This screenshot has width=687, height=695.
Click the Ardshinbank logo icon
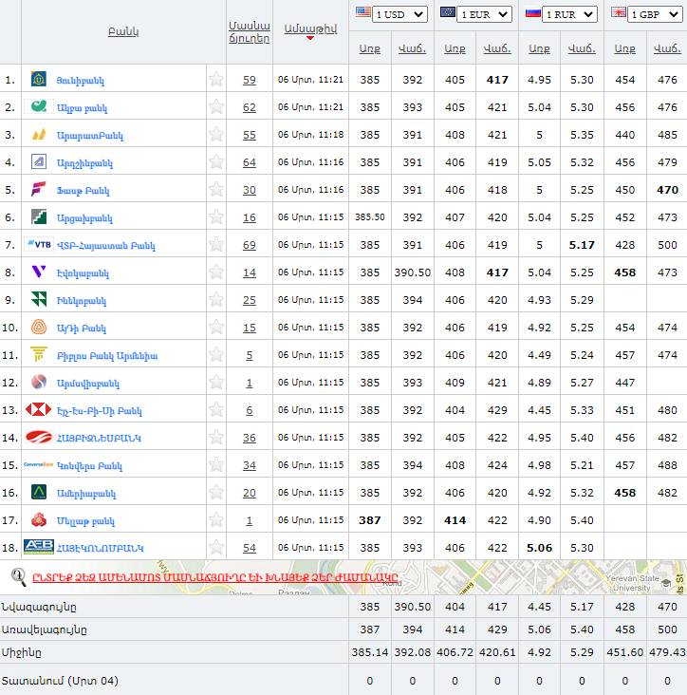[x=39, y=161]
